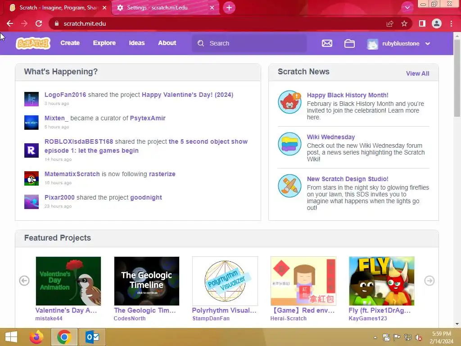Open the Red envelope game thumbnail

303,281
